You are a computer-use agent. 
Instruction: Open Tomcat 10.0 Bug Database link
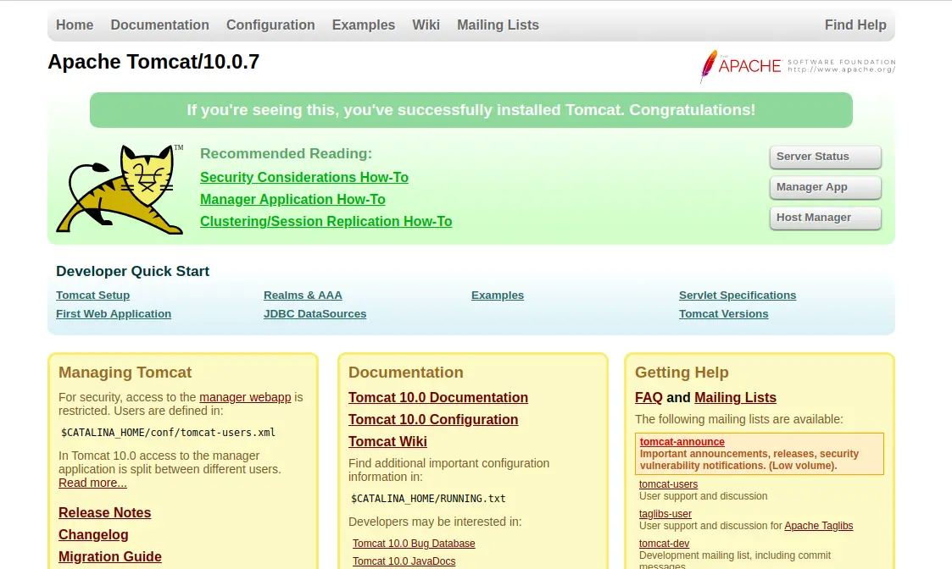[414, 544]
